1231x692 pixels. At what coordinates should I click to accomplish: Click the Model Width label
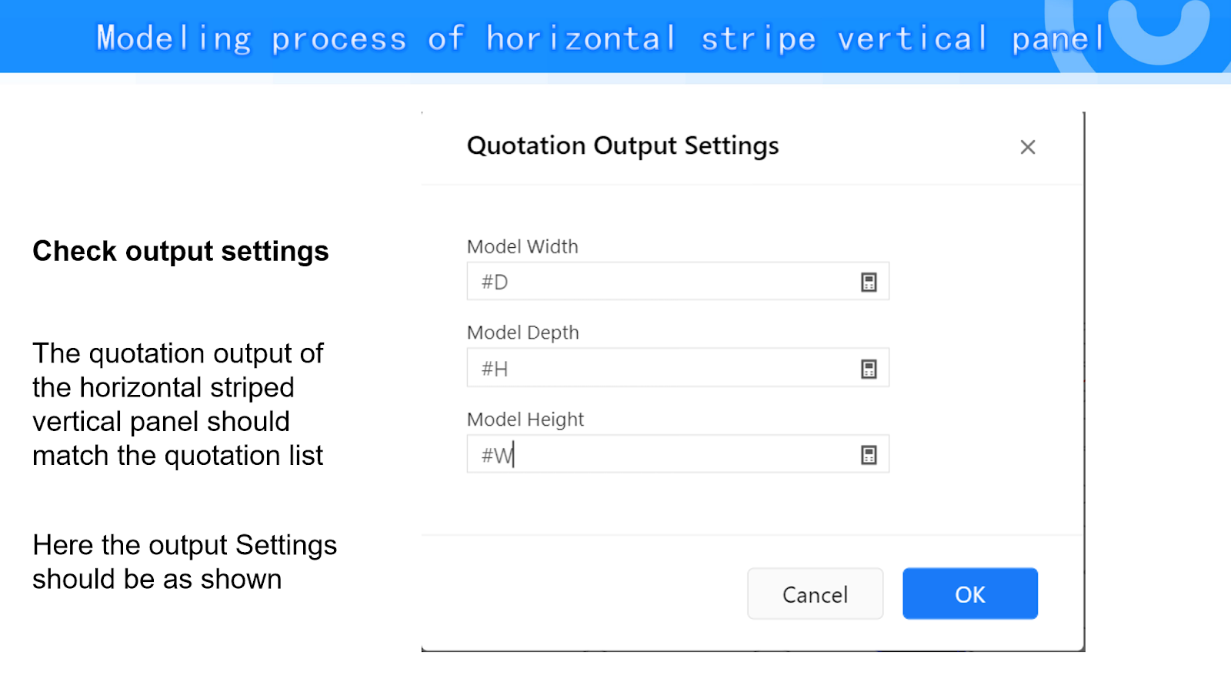522,247
